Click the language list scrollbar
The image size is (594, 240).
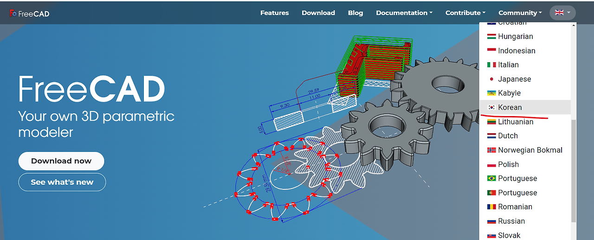pyautogui.click(x=574, y=170)
